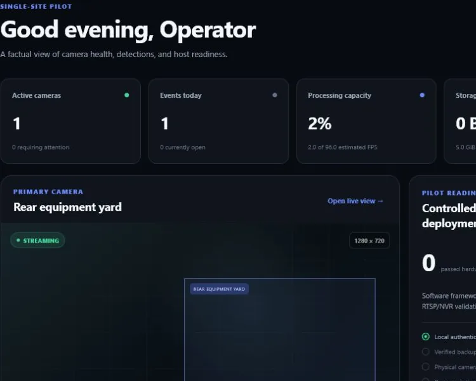The width and height of the screenshot is (476, 381).
Task: Open the Active cameras stat card
Action: tap(70, 121)
